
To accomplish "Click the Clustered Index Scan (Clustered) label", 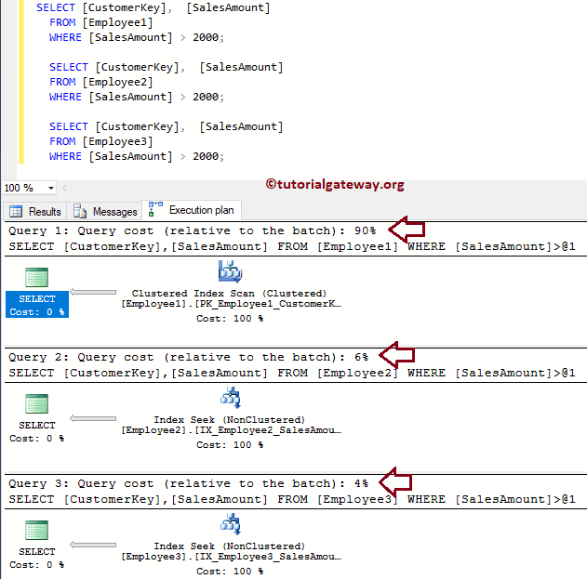I will click(229, 294).
